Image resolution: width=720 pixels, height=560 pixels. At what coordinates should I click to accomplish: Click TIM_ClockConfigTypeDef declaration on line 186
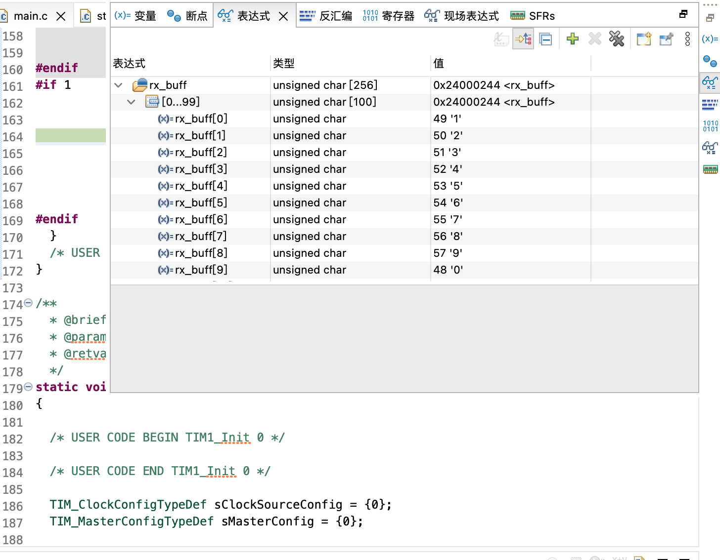click(x=221, y=504)
